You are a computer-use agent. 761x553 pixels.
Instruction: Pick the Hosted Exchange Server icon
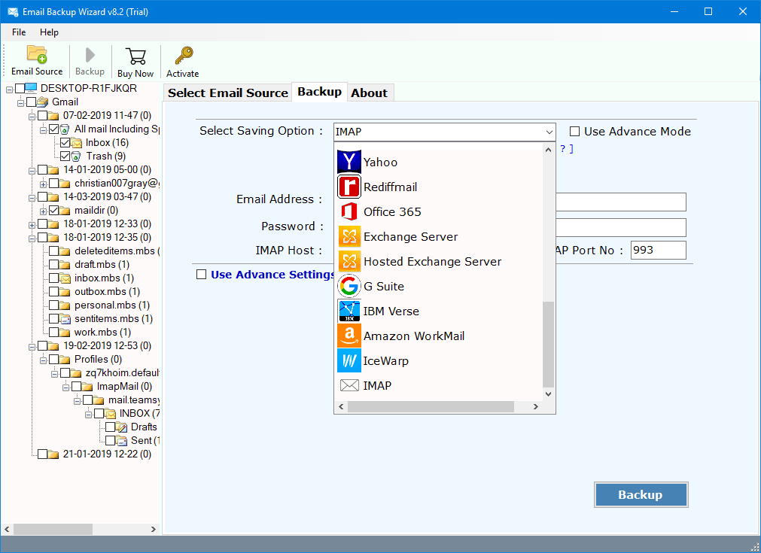click(x=349, y=262)
